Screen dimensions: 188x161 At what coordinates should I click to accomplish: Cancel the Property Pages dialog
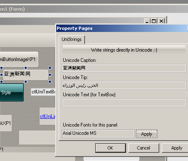click(144, 148)
